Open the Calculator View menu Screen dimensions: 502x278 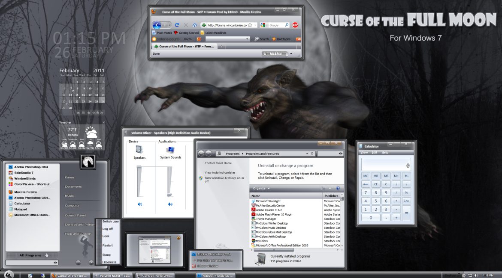tap(364, 153)
